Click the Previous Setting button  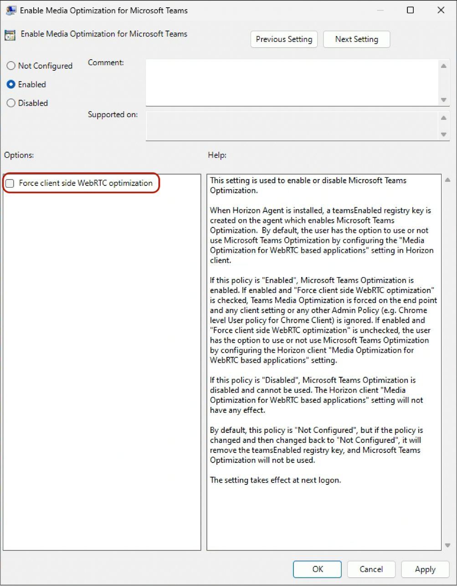283,39
